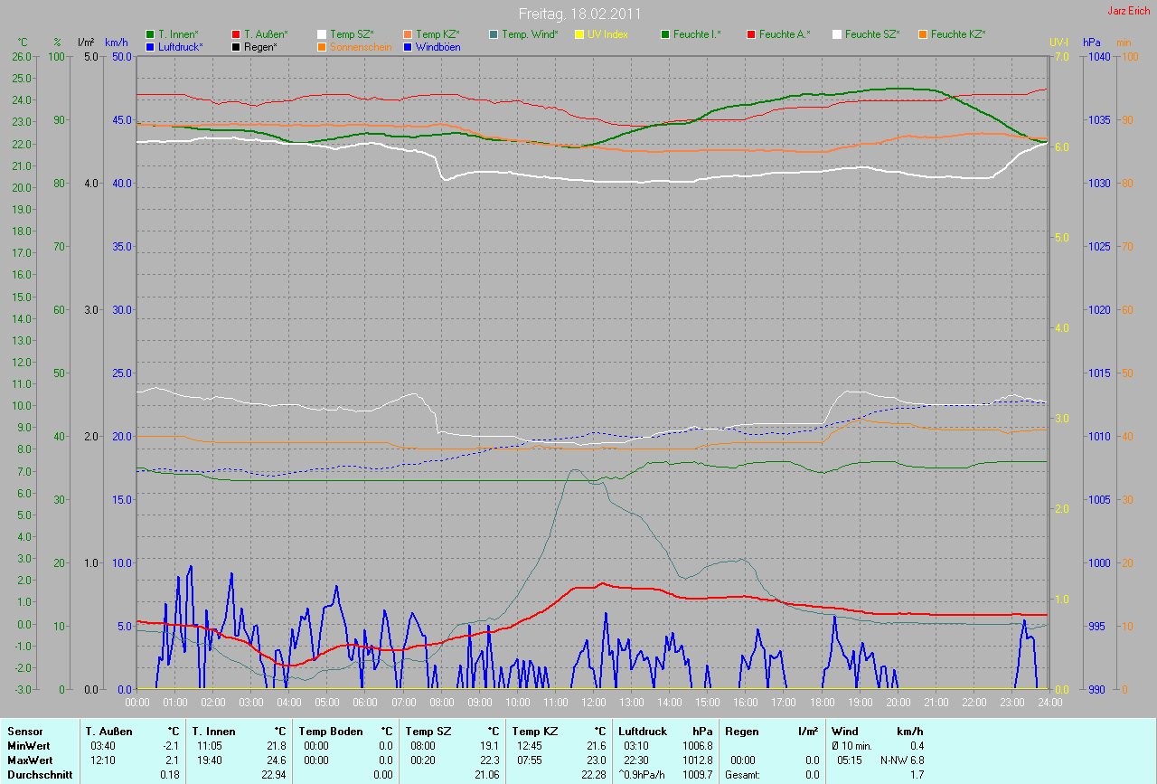The height and width of the screenshot is (784, 1157).
Task: Click the Feuchte A. legend label
Action: pyautogui.click(x=785, y=34)
